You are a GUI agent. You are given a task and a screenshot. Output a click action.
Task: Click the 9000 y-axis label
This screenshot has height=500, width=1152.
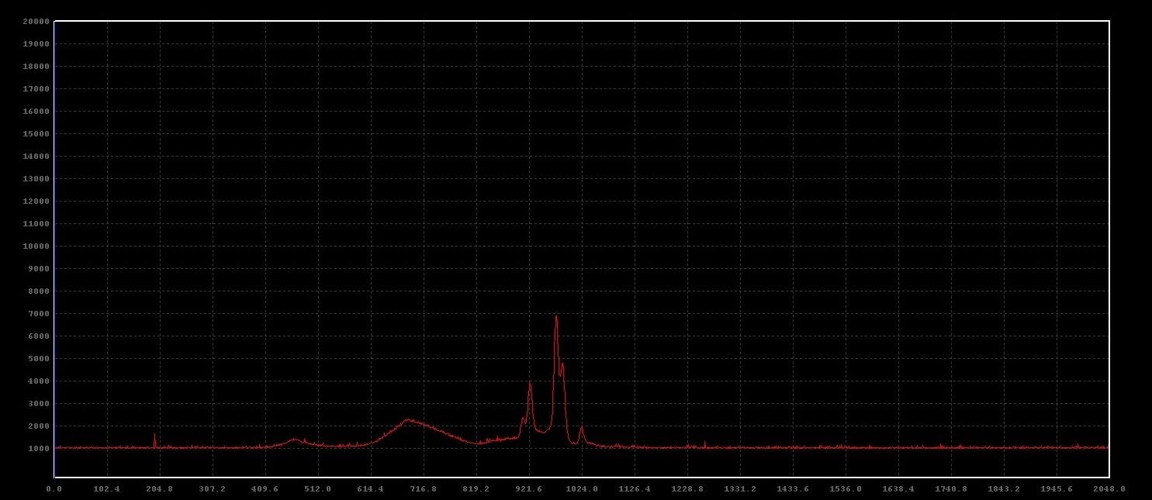39,269
